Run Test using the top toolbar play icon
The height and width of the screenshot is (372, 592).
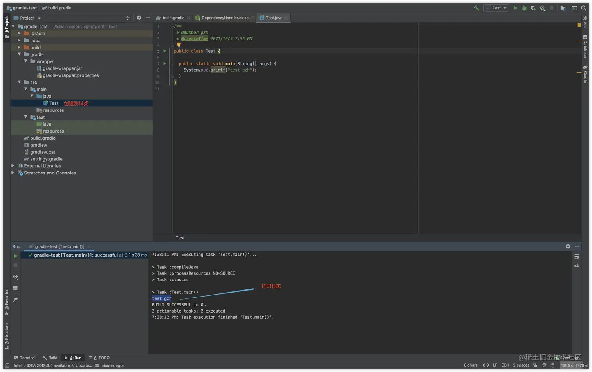point(515,8)
